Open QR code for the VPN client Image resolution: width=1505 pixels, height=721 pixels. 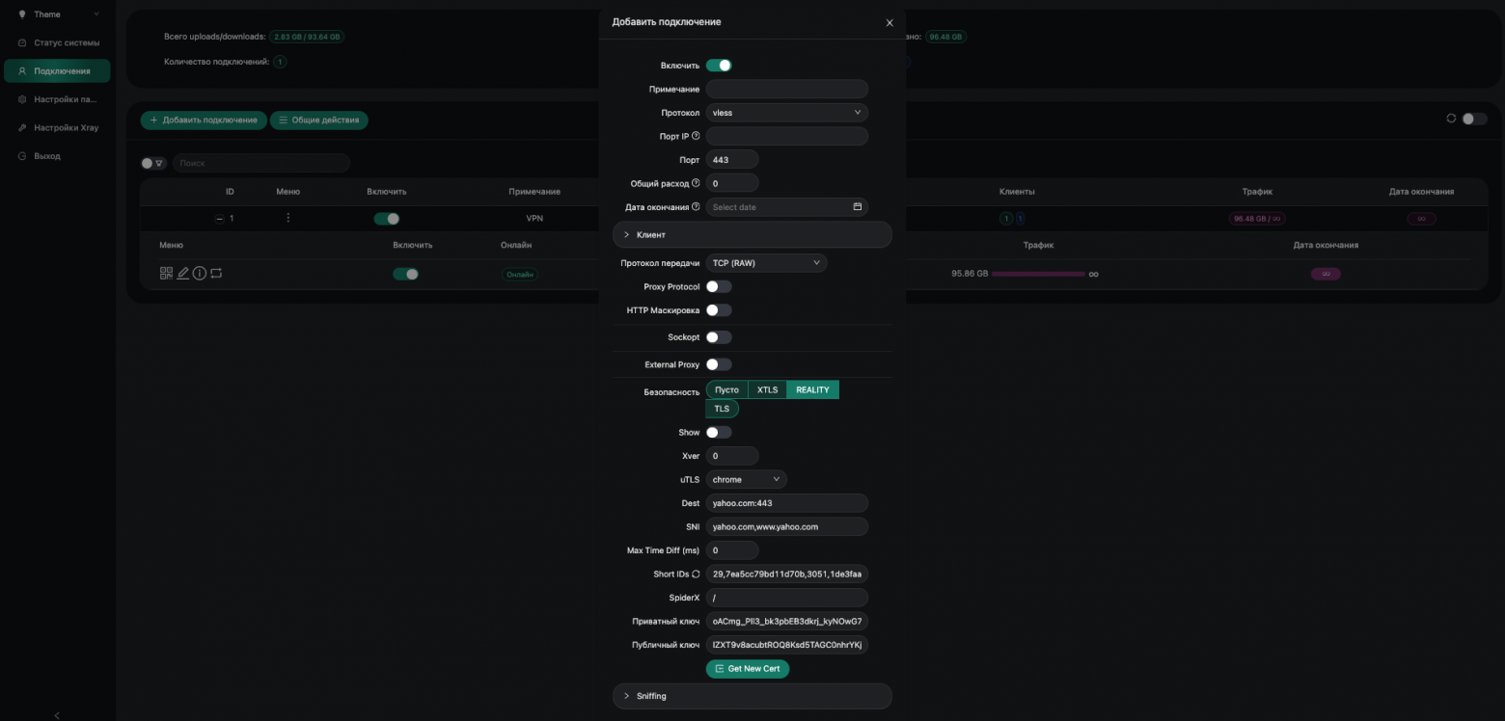(x=166, y=274)
